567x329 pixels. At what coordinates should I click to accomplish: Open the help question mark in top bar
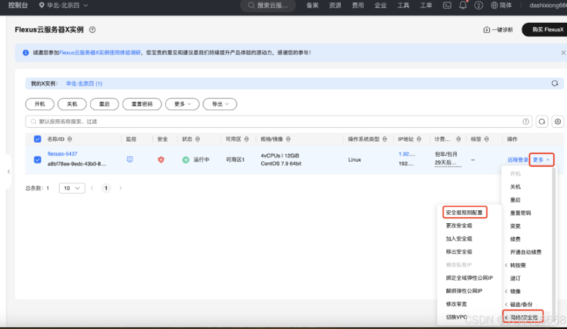tap(478, 6)
